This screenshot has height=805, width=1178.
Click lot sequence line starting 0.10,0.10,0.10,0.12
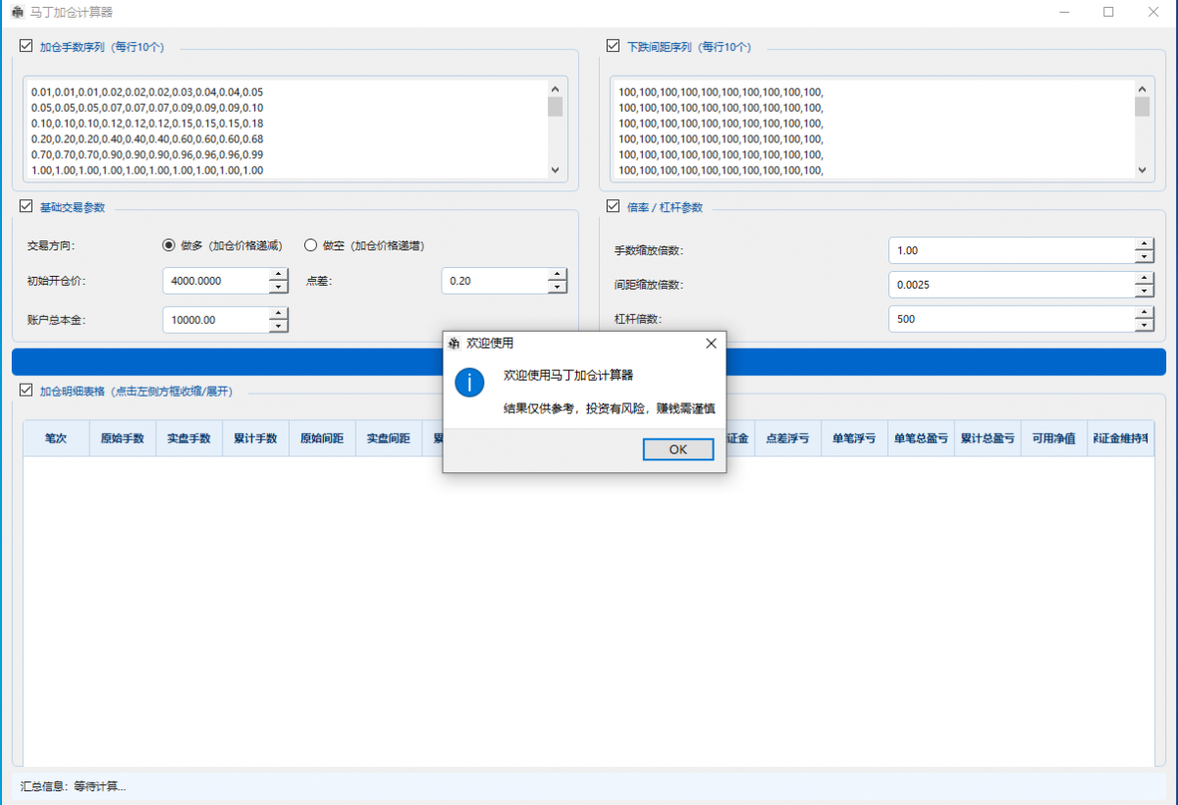tap(147, 124)
